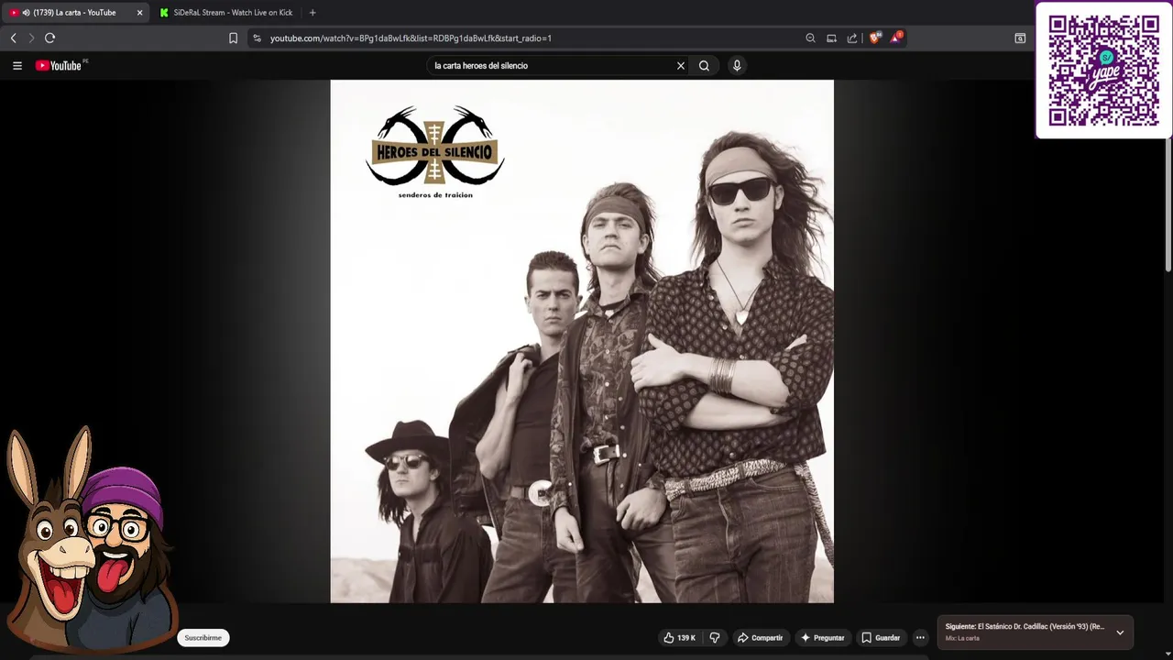Go to YouTube home via logo
The height and width of the screenshot is (660, 1173).
pyautogui.click(x=60, y=65)
